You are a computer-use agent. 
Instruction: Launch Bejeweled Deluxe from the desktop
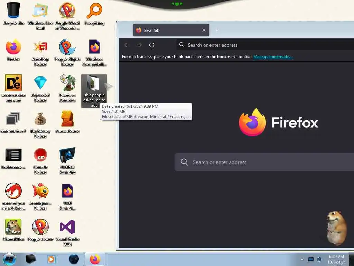pos(40,88)
